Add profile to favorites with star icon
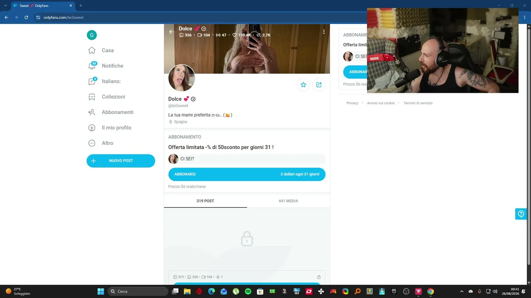Image resolution: width=531 pixels, height=298 pixels. pyautogui.click(x=303, y=84)
